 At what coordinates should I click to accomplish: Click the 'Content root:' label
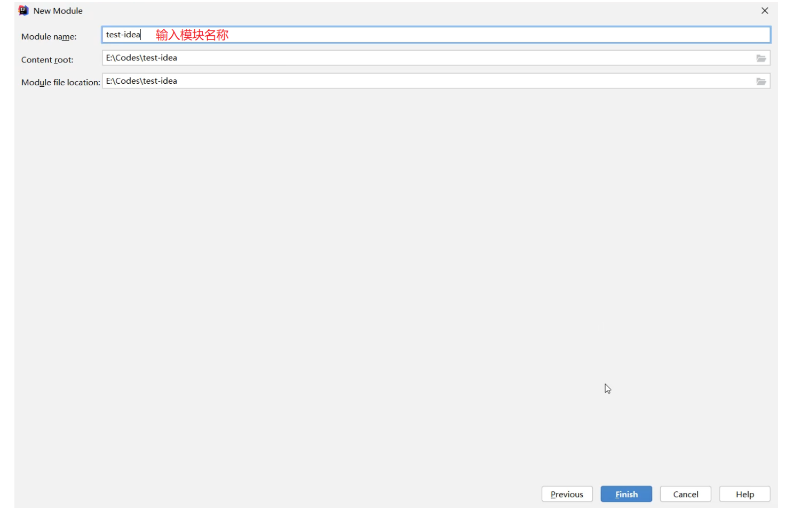click(47, 60)
